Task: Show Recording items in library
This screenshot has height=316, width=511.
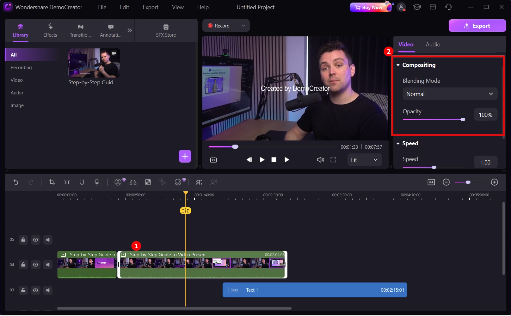Action: tap(21, 68)
